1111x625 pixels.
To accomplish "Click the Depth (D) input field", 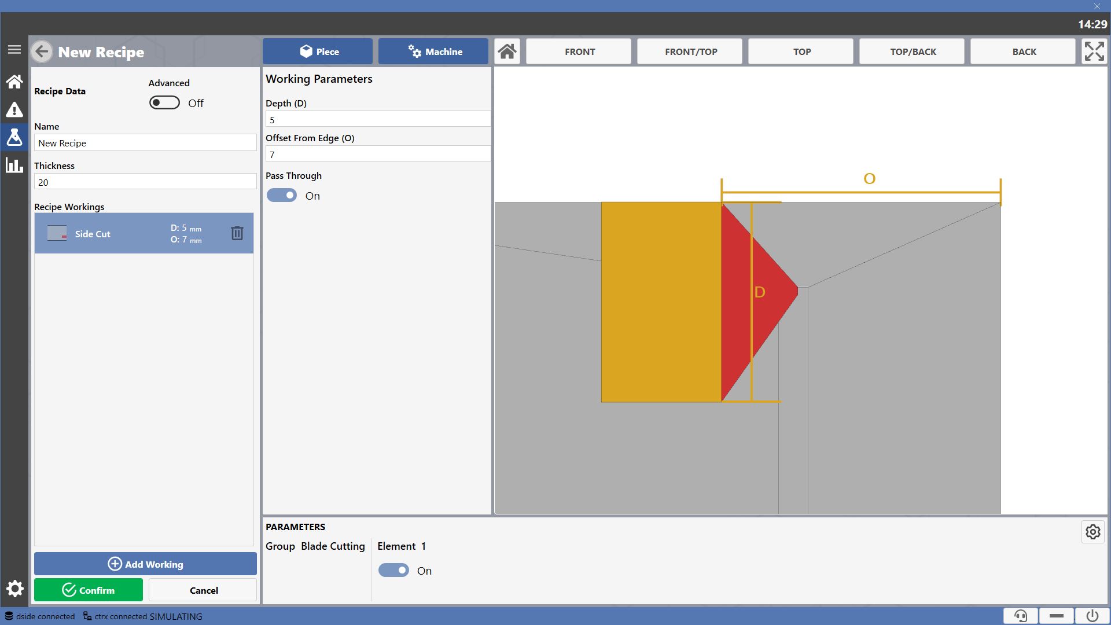I will coord(378,119).
